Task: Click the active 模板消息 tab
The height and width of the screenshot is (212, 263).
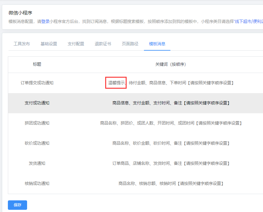Action: point(157,44)
